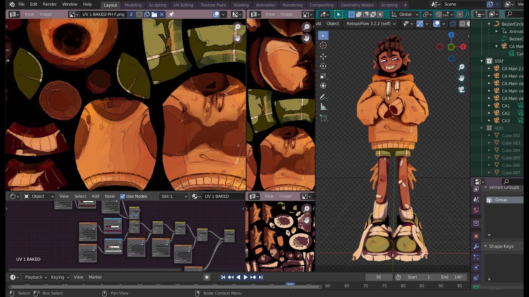Open the Object menu in 3D viewport

333,24
